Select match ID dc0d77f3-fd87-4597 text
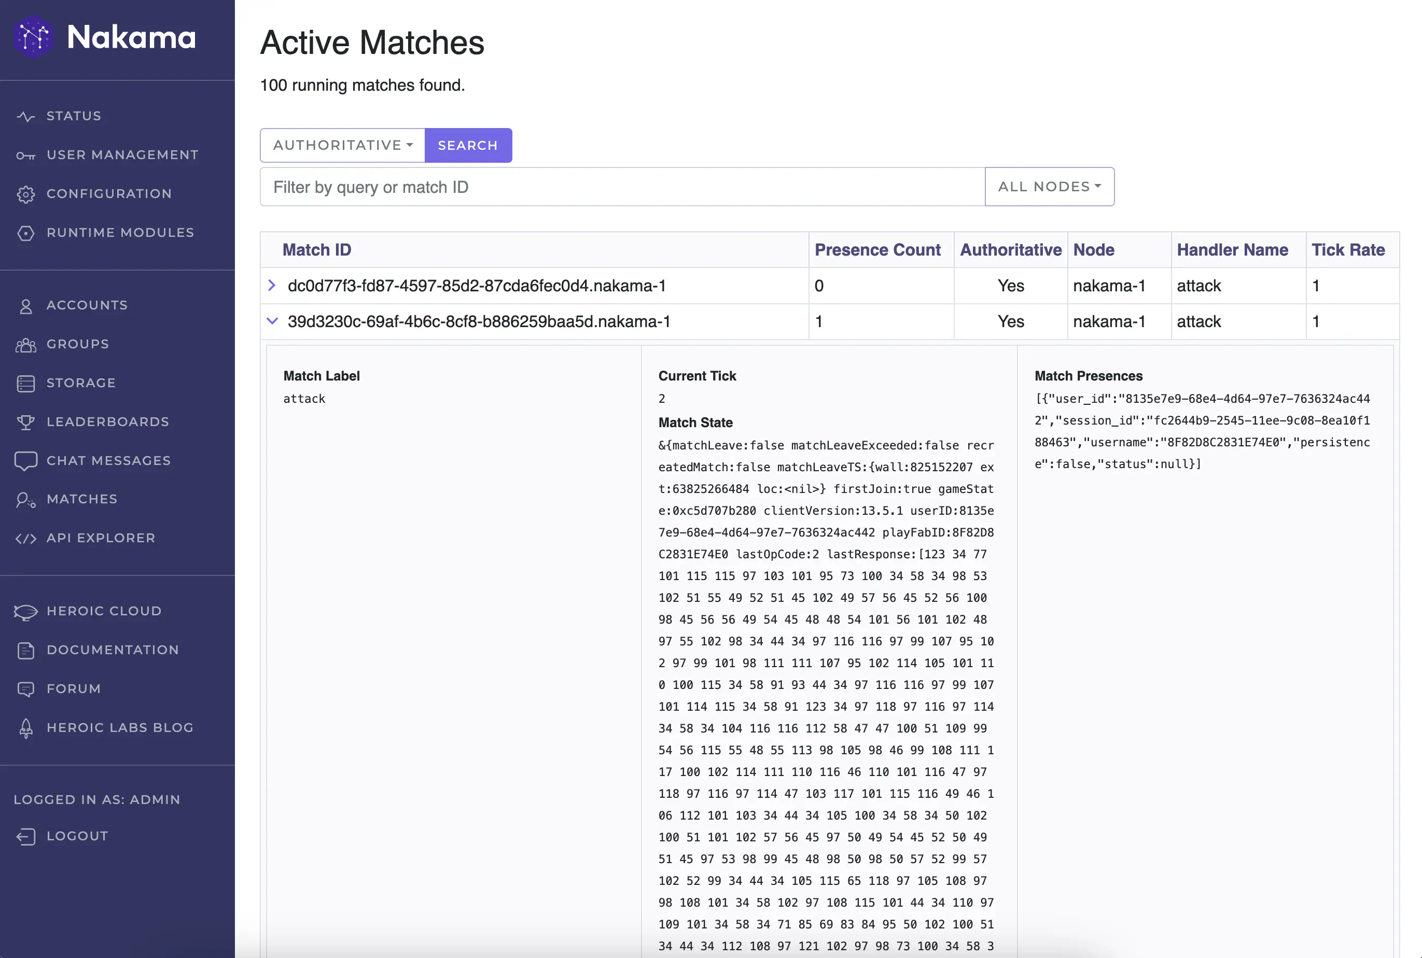This screenshot has width=1422, height=958. tap(477, 286)
